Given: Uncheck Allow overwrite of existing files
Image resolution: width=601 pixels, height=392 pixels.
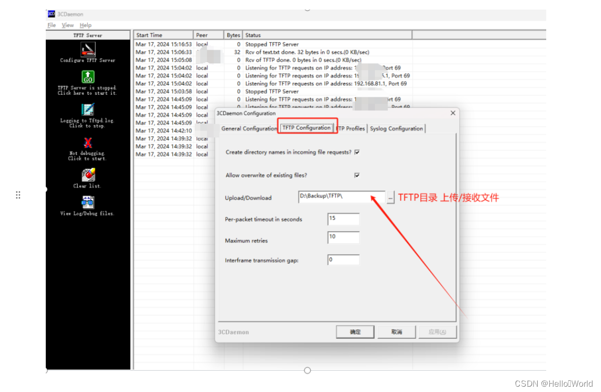Looking at the screenshot, I should point(357,175).
